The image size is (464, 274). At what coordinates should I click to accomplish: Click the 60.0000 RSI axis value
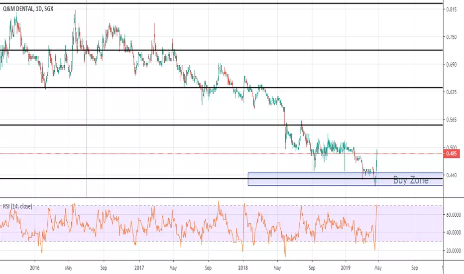(x=454, y=215)
